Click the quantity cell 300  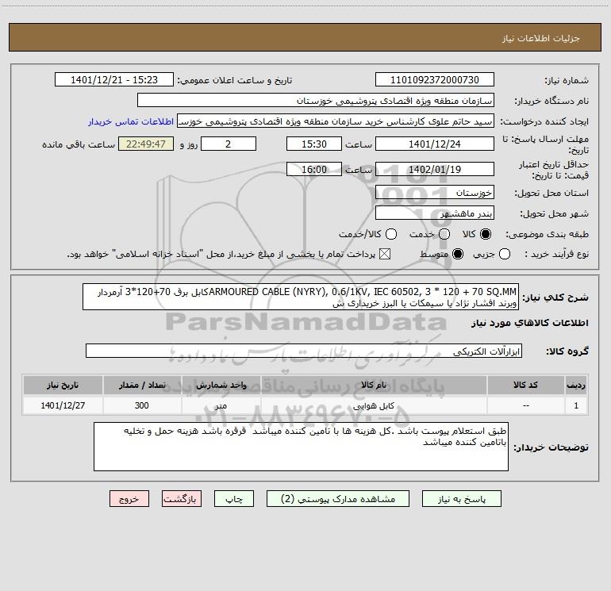[x=142, y=405]
